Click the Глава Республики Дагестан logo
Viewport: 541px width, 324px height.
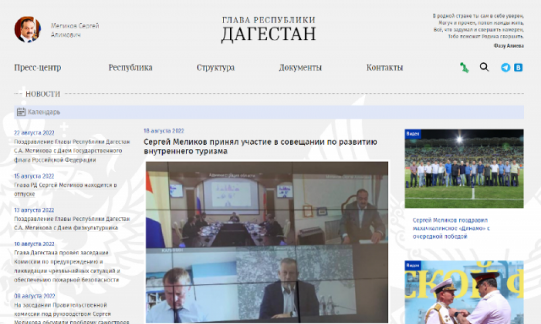tap(268, 29)
